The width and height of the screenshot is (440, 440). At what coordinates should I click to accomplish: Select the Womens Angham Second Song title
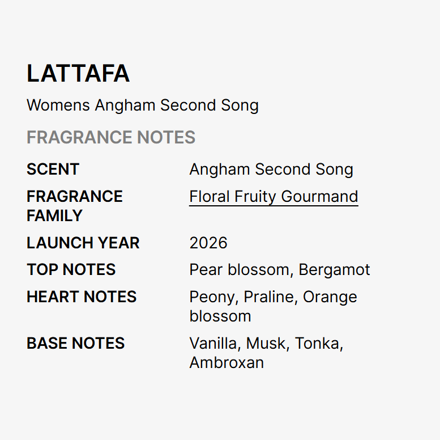pos(143,105)
